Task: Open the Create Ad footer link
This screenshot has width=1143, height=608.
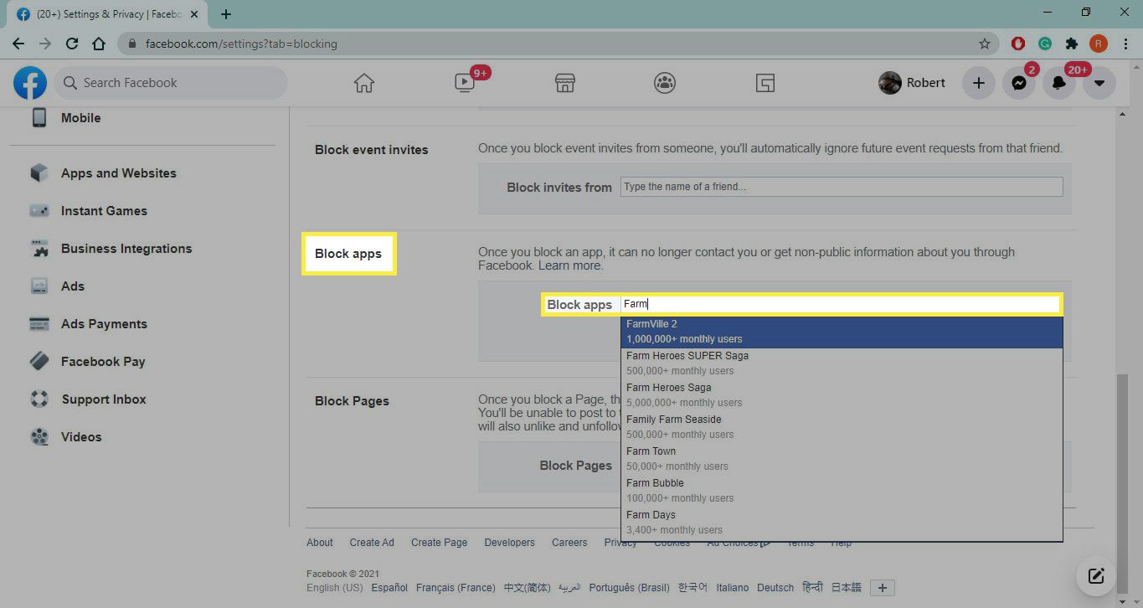Action: [x=372, y=543]
